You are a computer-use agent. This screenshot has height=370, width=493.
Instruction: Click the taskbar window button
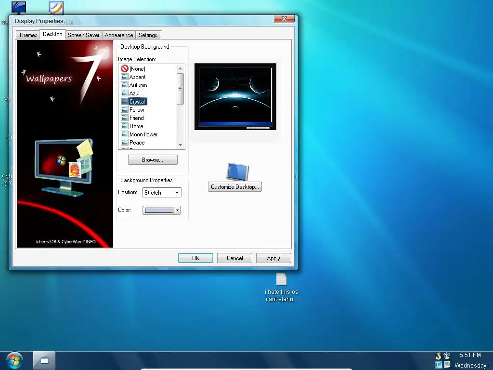point(44,360)
